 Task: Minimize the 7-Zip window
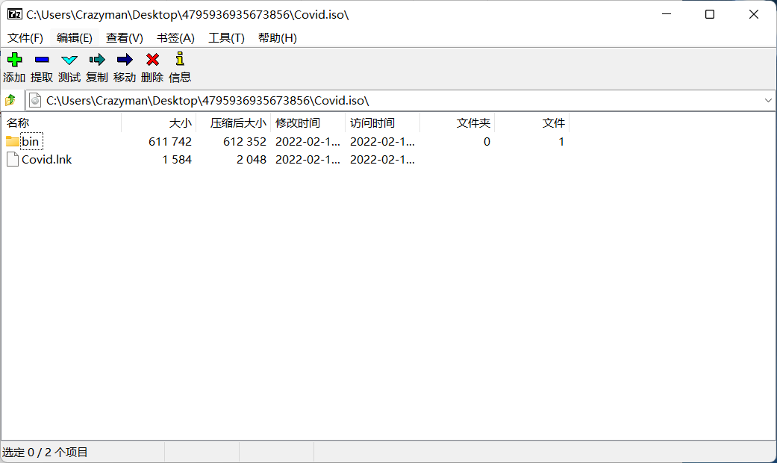[667, 14]
